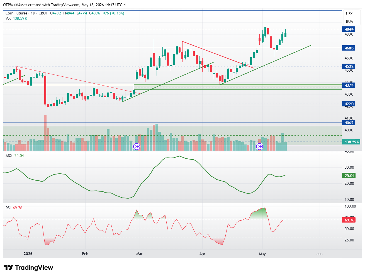Click the 484'4 price label
Screen dimensions: 365x277
tap(349, 29)
